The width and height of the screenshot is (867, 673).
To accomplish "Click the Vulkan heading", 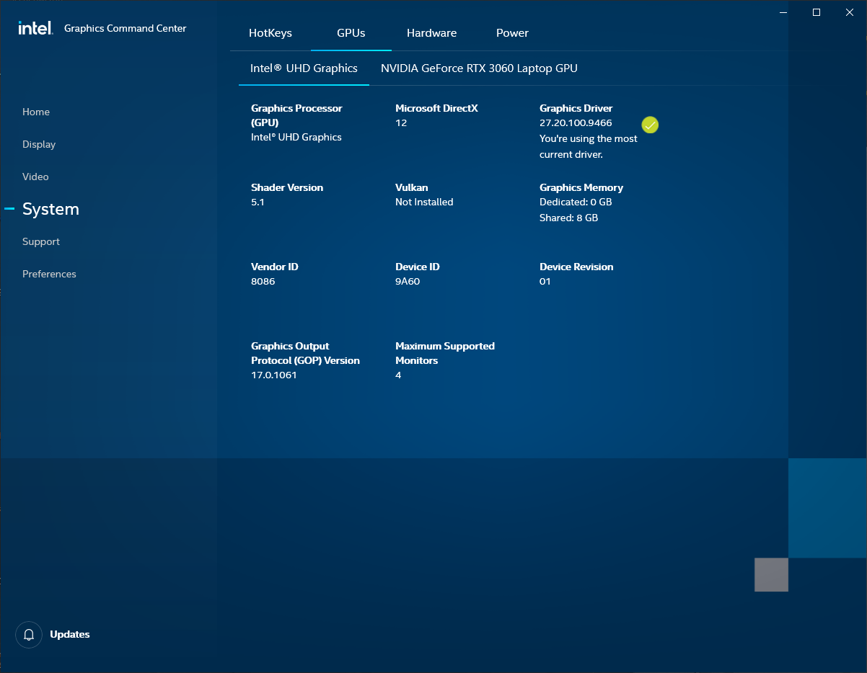I will click(x=412, y=187).
